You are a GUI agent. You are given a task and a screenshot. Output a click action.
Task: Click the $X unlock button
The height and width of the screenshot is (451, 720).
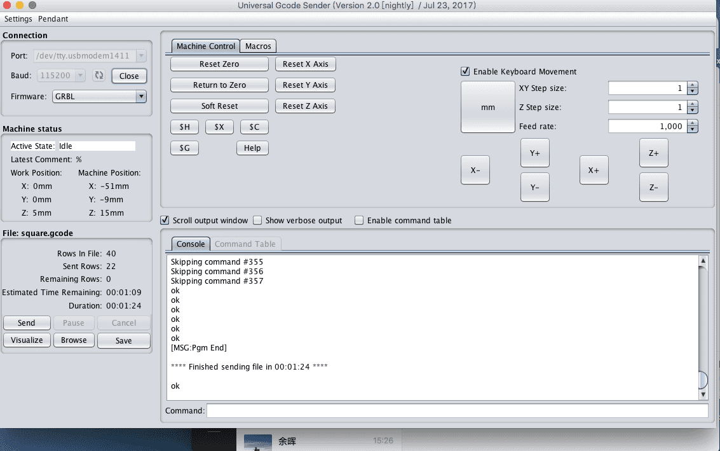pos(219,127)
